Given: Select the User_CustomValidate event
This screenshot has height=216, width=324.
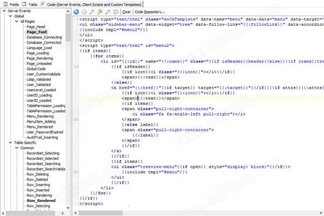Looking at the screenshot, I should 43,74.
